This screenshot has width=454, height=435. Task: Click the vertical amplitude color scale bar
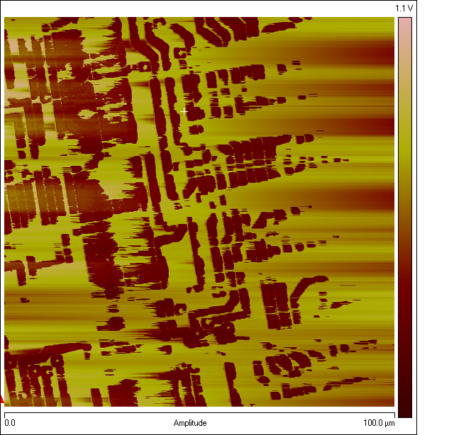405,217
